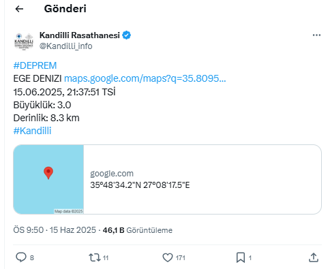Click the Gönderi page heading
This screenshot has width=330, height=269.
tap(65, 9)
